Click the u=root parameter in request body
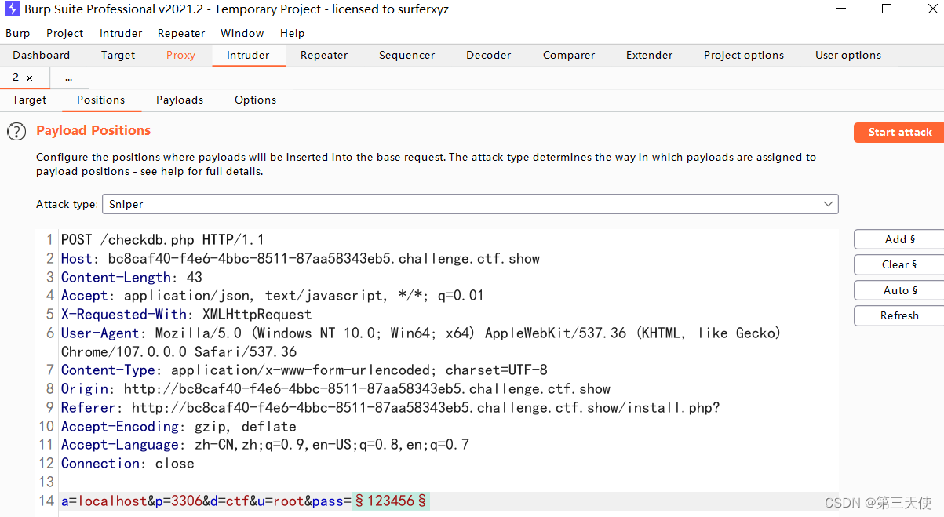 coord(281,501)
